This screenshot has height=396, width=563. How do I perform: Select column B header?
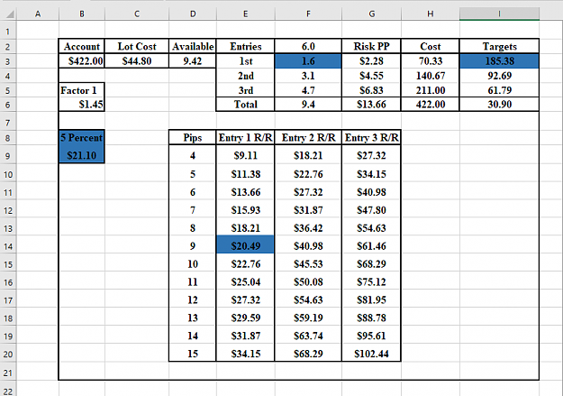[x=82, y=14]
